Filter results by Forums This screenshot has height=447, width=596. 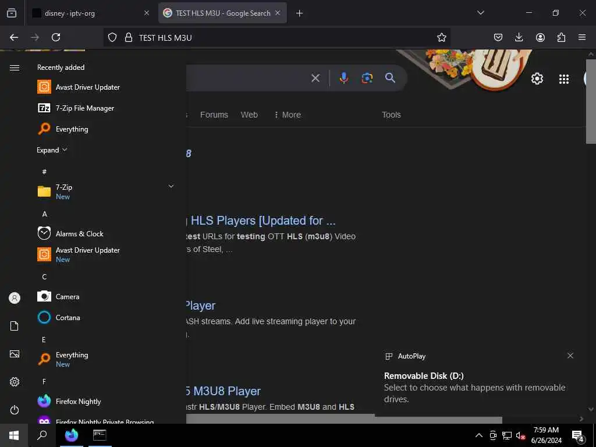pos(214,115)
